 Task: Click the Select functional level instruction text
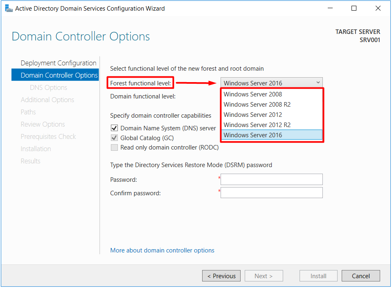coord(187,69)
